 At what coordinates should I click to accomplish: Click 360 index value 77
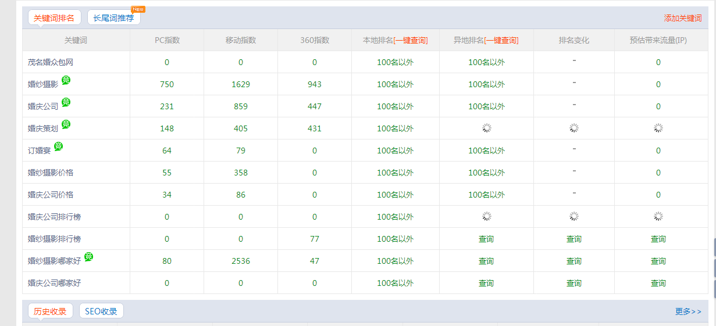pyautogui.click(x=315, y=239)
